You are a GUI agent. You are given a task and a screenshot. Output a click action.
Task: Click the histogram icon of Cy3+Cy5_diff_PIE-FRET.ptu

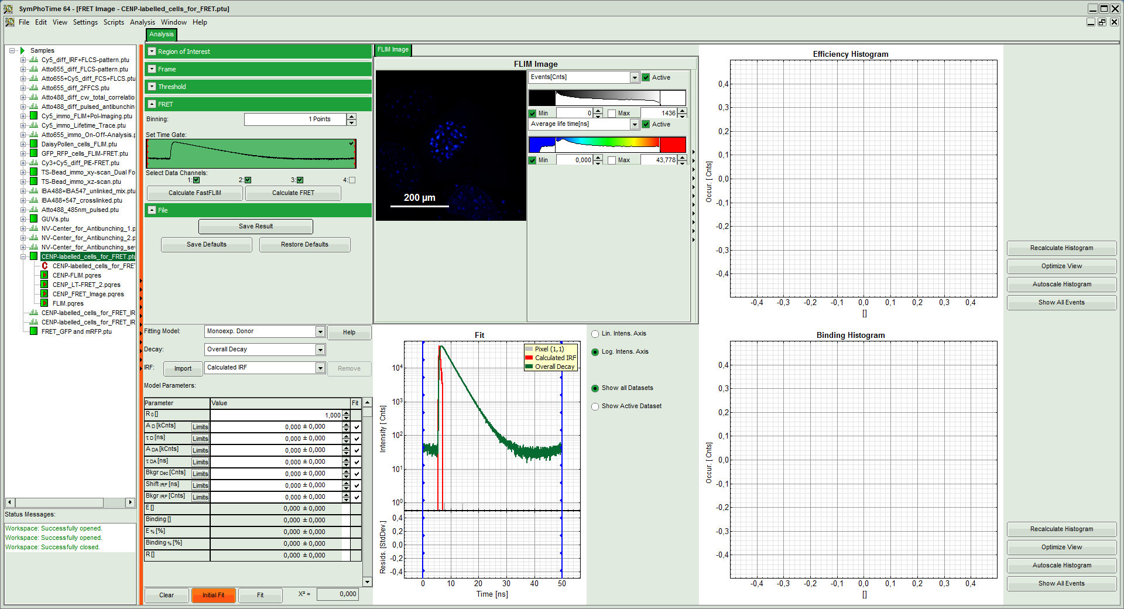click(x=34, y=163)
